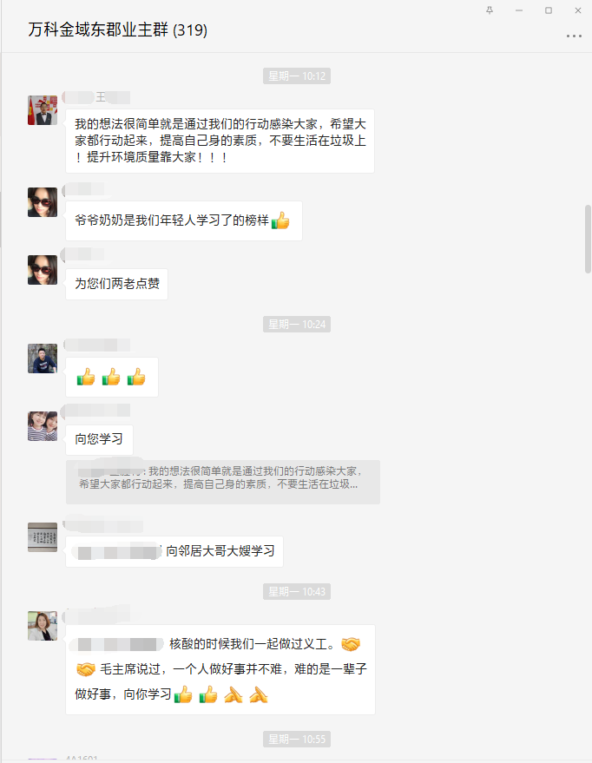This screenshot has width=592, height=763.
Task: Open the profile of the woman in the white jacket
Action: pyautogui.click(x=43, y=626)
